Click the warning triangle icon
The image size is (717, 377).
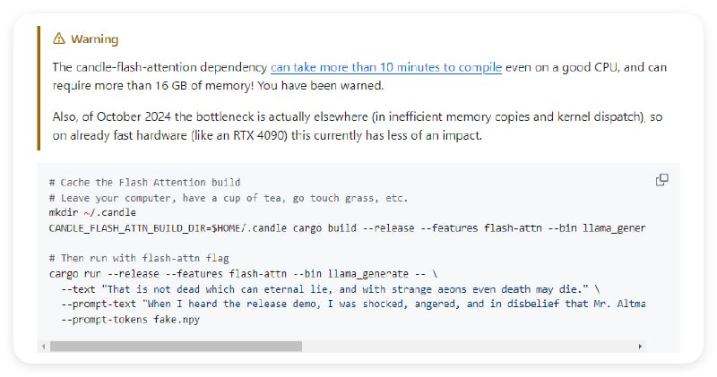[59, 39]
